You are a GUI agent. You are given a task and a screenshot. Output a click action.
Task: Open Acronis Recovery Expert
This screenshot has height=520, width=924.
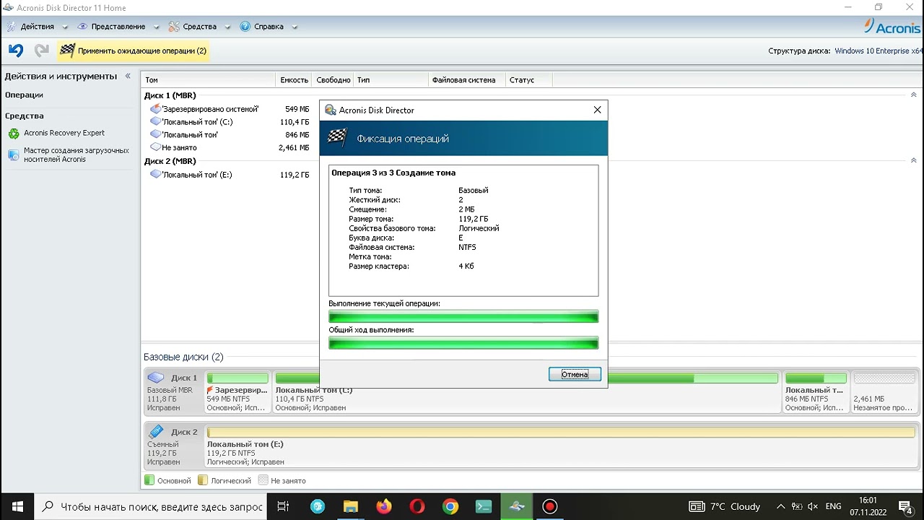pos(64,133)
